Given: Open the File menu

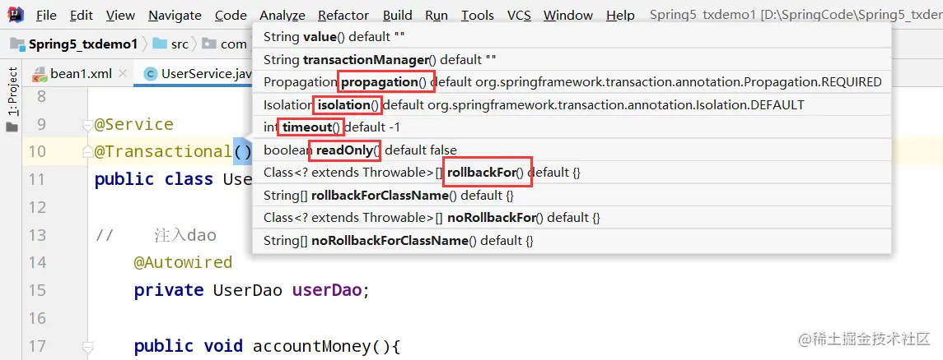Looking at the screenshot, I should pos(46,15).
